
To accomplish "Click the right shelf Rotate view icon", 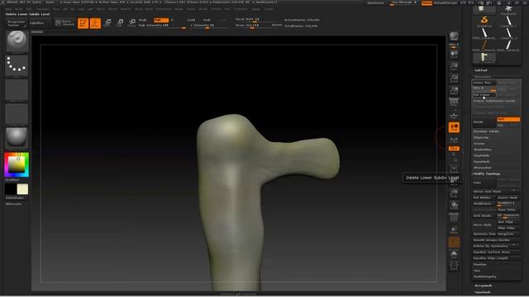I will click(x=454, y=205).
